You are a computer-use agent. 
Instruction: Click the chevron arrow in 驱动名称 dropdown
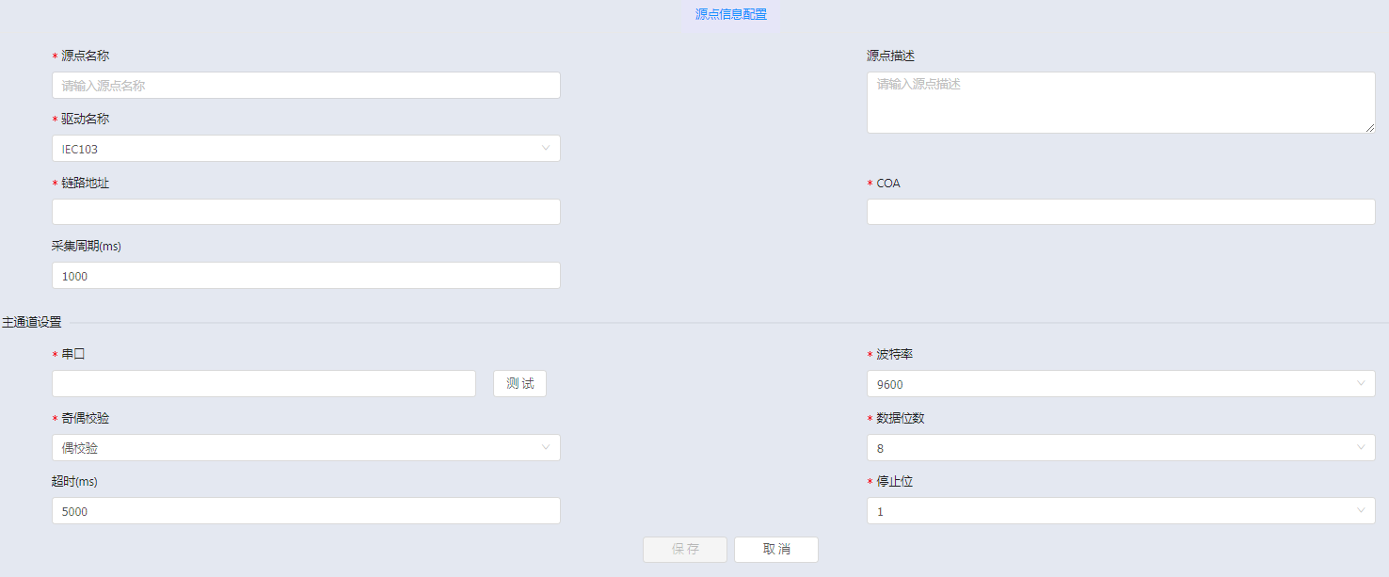tap(546, 149)
